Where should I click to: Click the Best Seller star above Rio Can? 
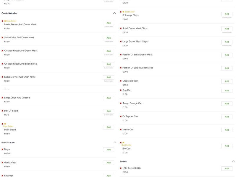[x=123, y=143]
